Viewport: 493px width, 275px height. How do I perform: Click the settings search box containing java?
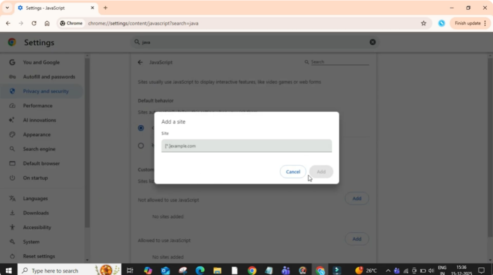254,42
